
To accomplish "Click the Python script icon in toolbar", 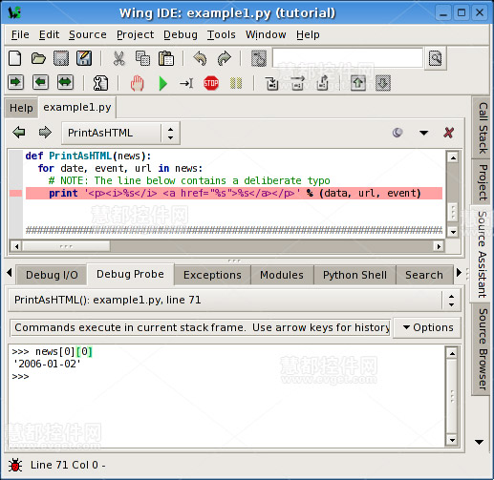I will coord(100,83).
